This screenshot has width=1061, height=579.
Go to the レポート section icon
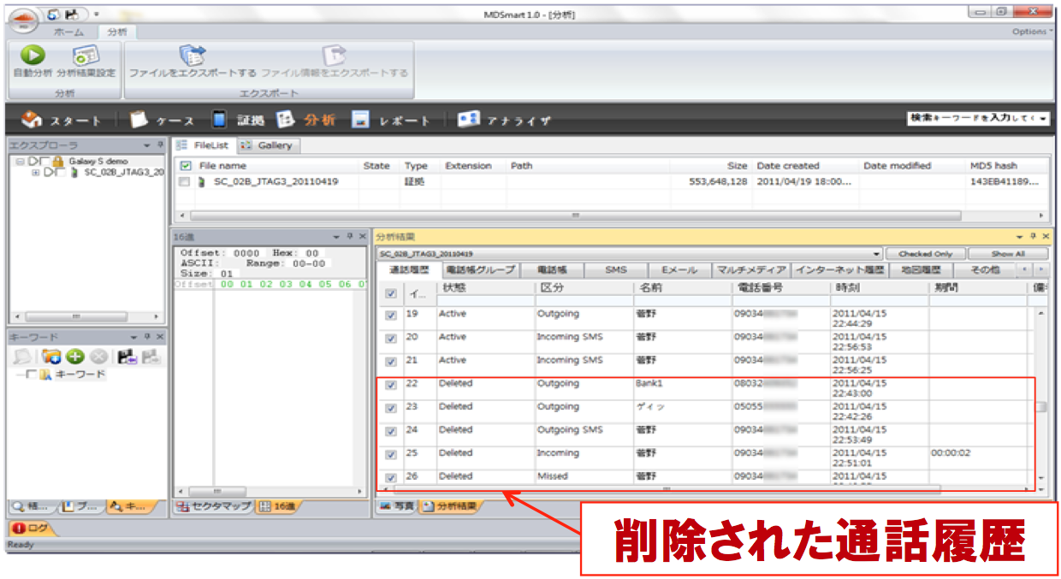coord(360,120)
